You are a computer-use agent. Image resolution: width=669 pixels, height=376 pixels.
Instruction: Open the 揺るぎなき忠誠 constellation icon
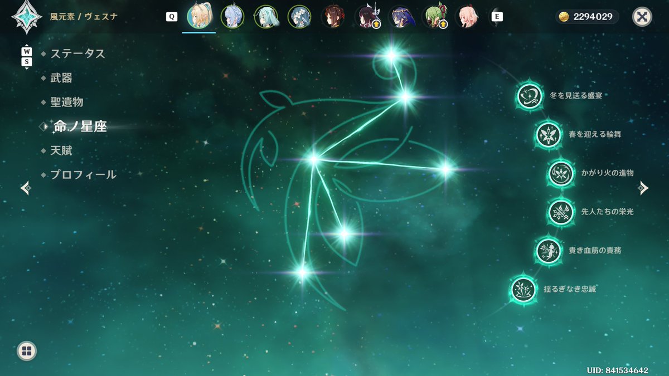click(523, 290)
